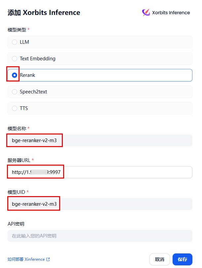Image resolution: width=202 pixels, height=268 pixels.
Task: Click the external link icon beside Xinference
Action: (x=48, y=259)
